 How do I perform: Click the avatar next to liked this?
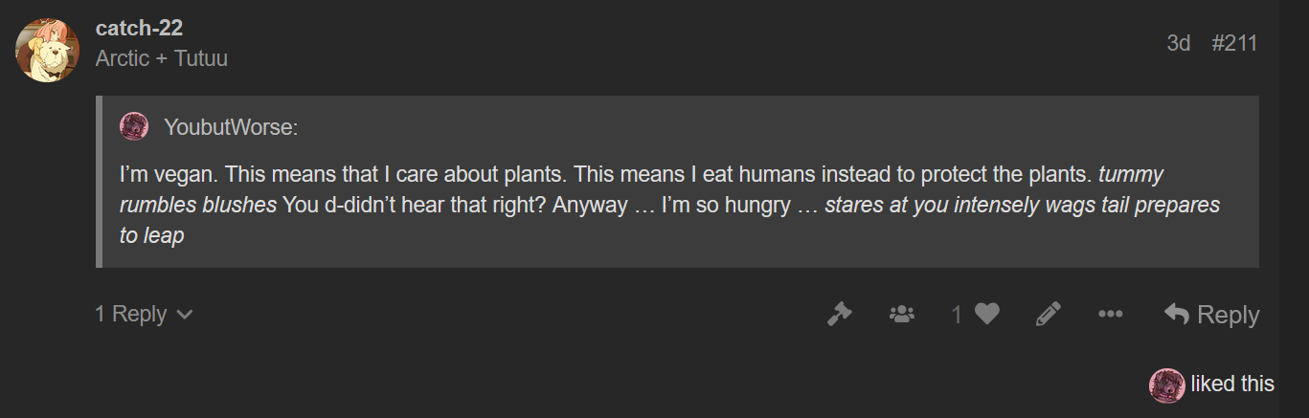[1166, 385]
